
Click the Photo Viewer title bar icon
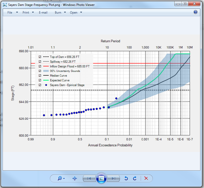pyautogui.click(x=5, y=5)
